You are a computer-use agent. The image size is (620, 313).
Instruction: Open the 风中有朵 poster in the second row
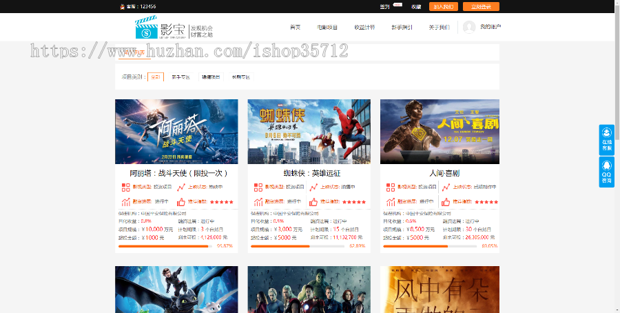pyautogui.click(x=440, y=290)
